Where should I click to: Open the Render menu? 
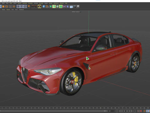coord(51,3)
